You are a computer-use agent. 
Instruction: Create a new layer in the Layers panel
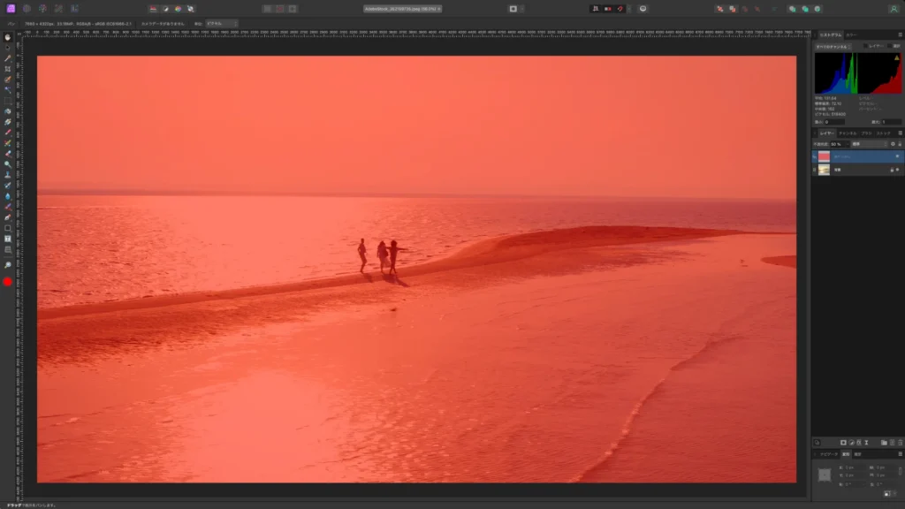[893, 442]
